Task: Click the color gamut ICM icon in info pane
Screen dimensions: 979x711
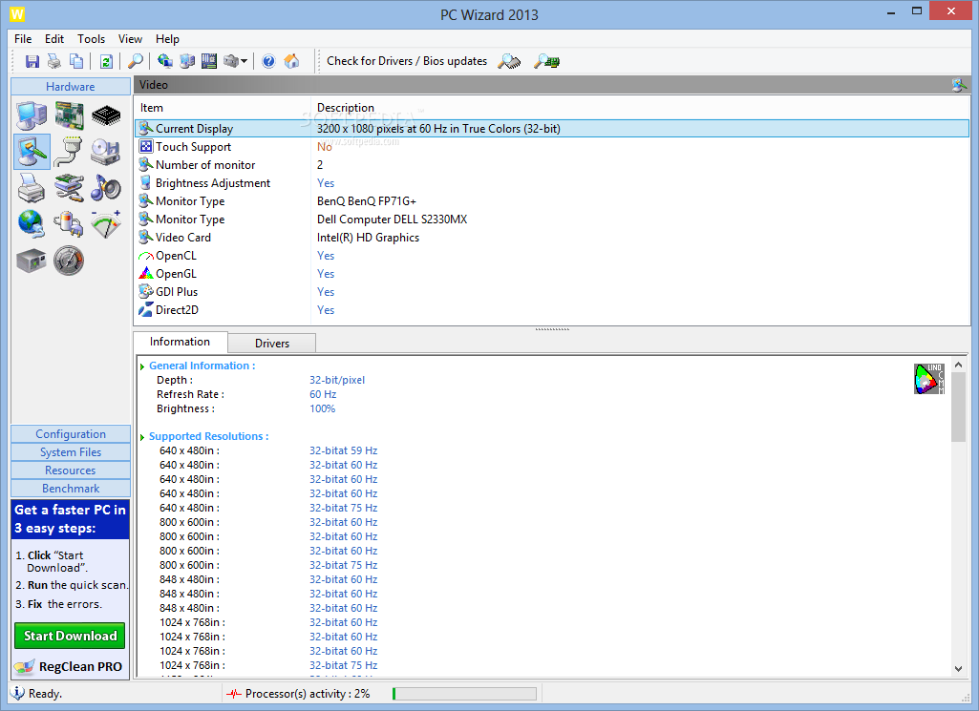Action: (929, 379)
